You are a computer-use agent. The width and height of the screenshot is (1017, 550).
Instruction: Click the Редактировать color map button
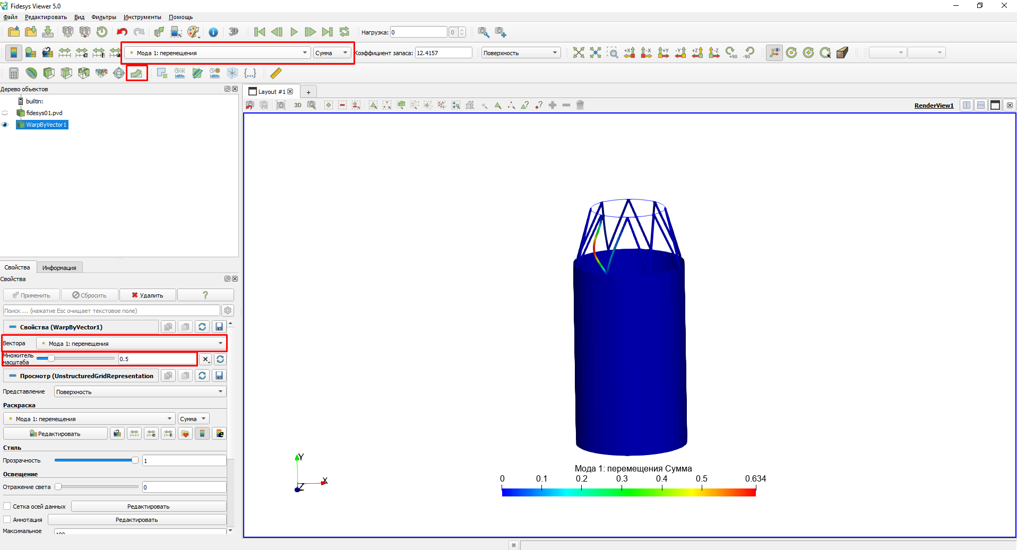pos(55,433)
